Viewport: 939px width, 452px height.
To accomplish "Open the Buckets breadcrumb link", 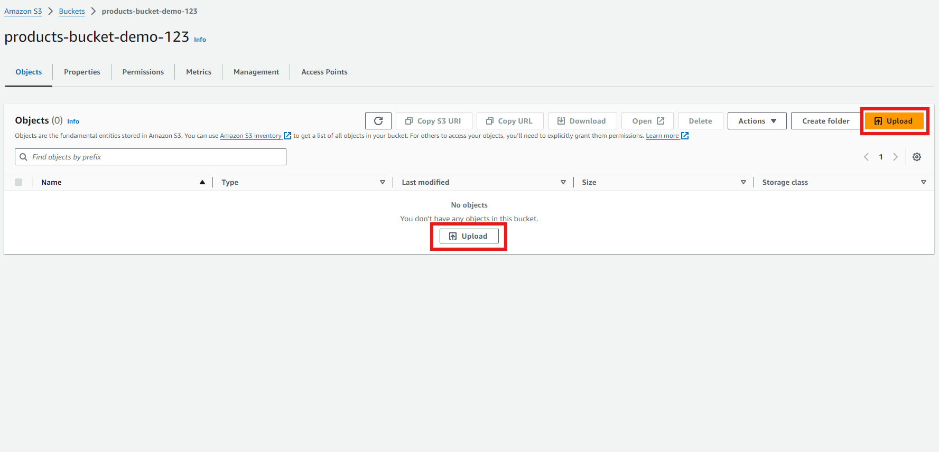I will (x=72, y=11).
